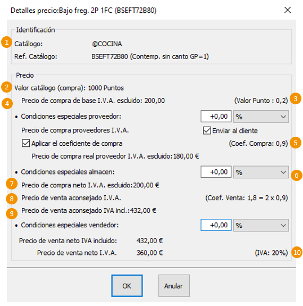Uncheck the Enviar al cliente checkbox
Viewport: 303px width, 306px height.
(x=207, y=130)
